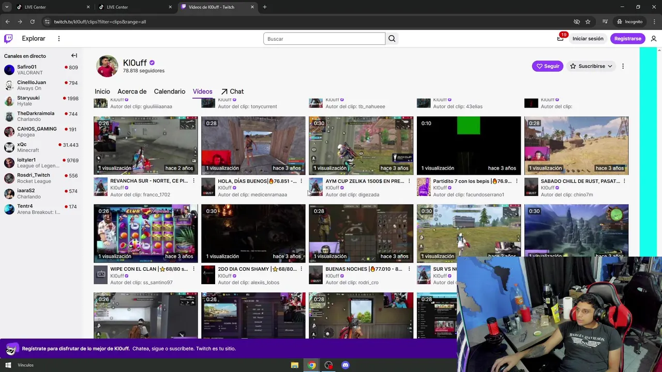Open Staryuuki Hytale channel
Image resolution: width=662 pixels, height=372 pixels.
pos(40,101)
